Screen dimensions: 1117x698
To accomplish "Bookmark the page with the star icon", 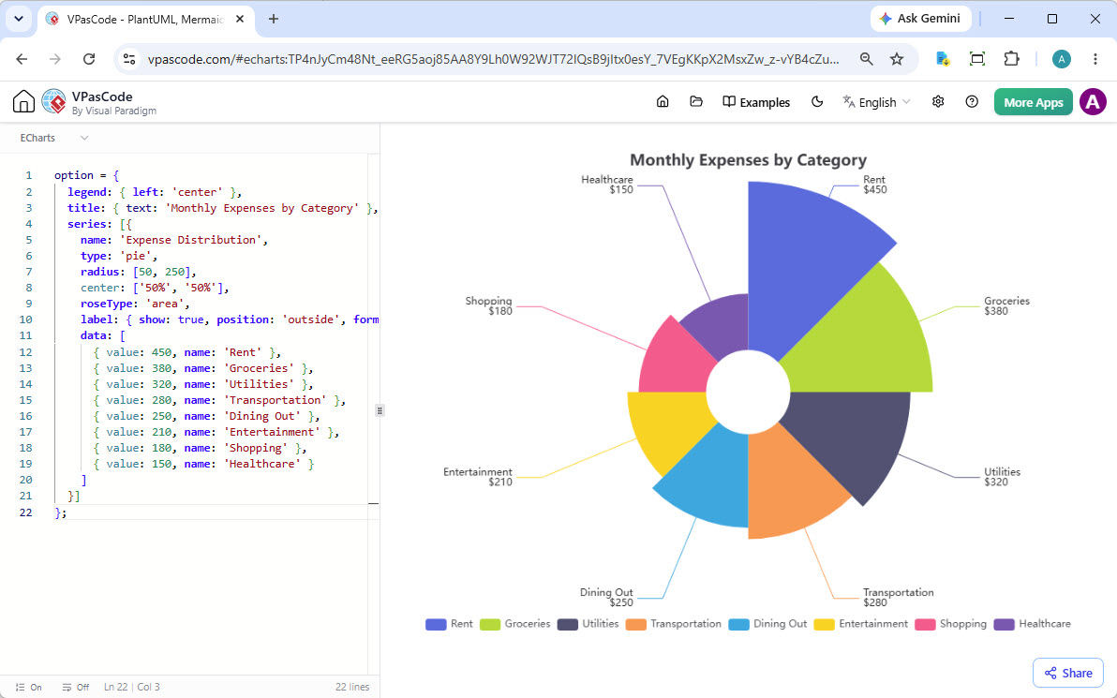I will (x=897, y=59).
